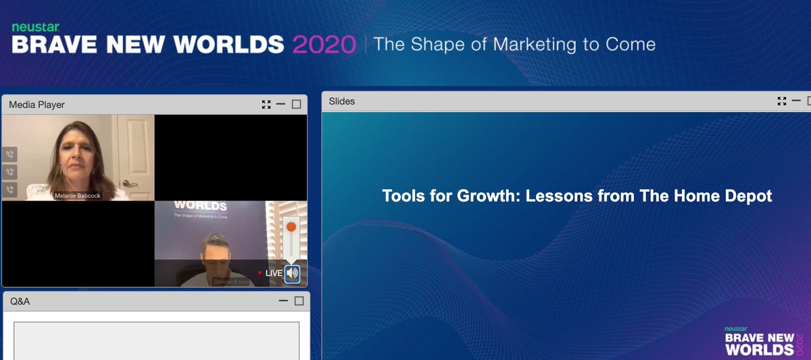Click the bottom phone icon beside Melanie's video
Screen dimensions: 811x360
(9, 190)
